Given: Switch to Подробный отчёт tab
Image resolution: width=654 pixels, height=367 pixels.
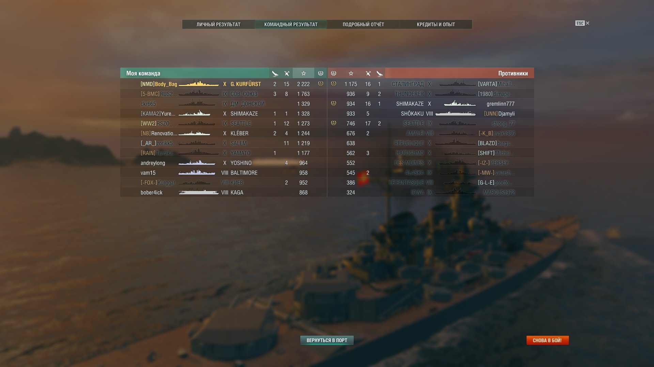Looking at the screenshot, I should point(363,24).
